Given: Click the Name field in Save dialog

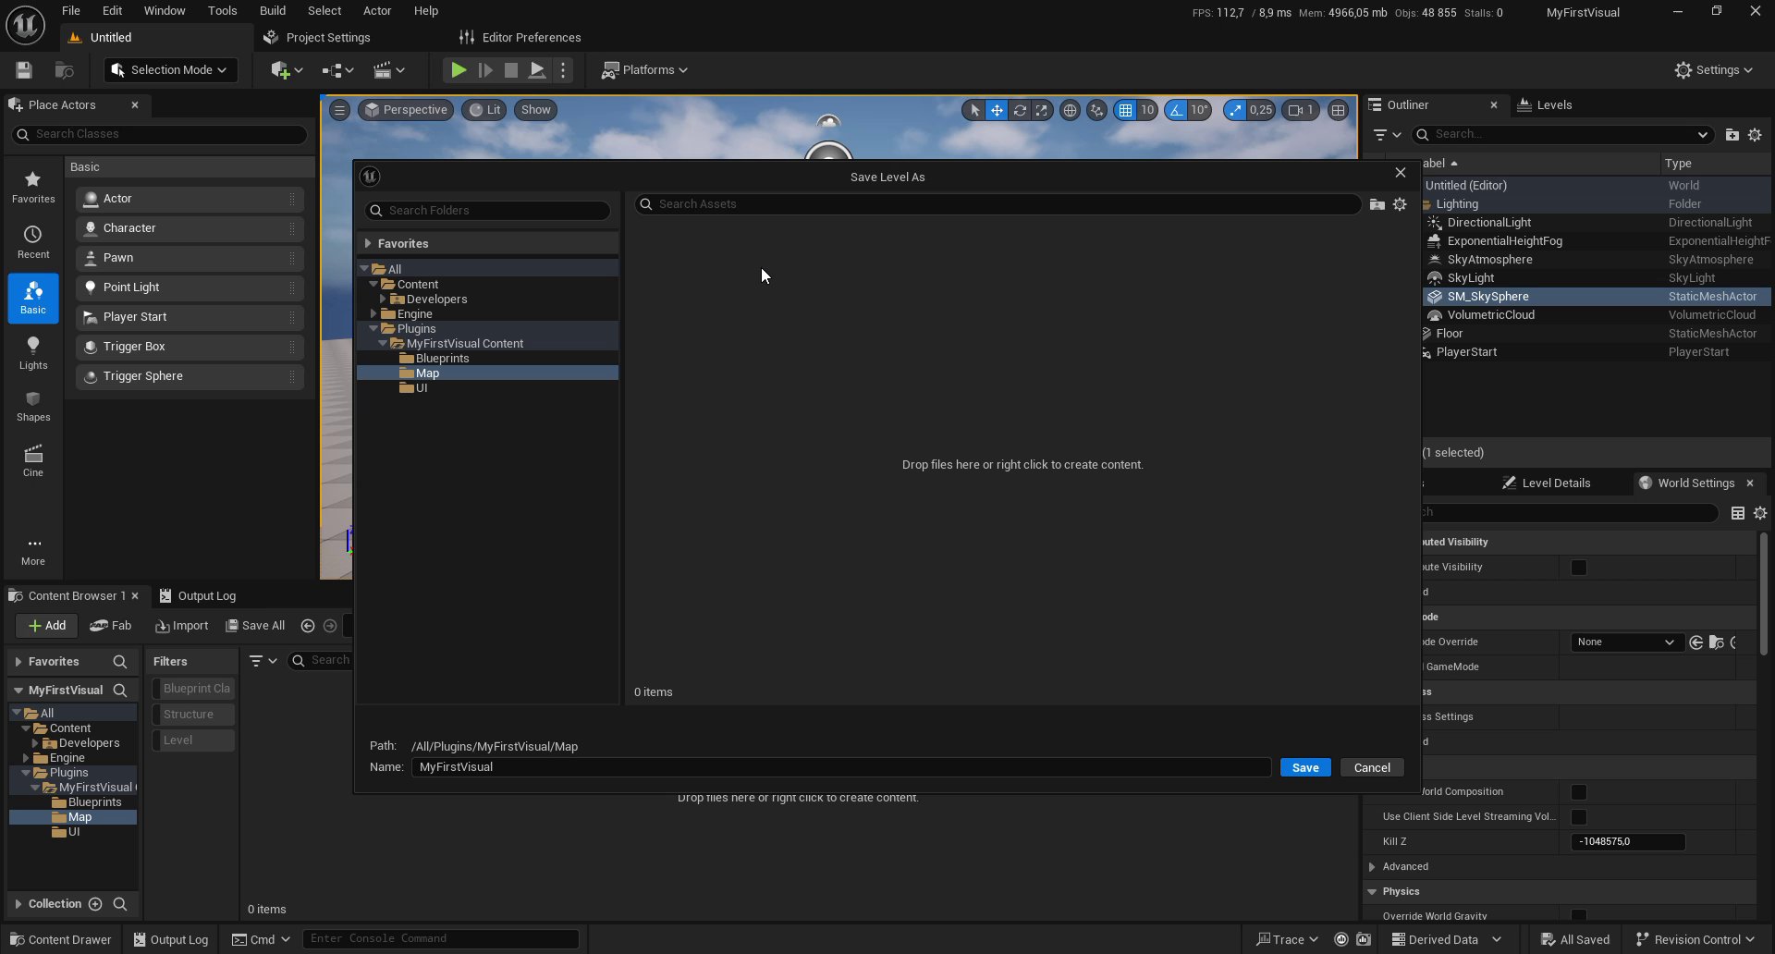Looking at the screenshot, I should [841, 767].
